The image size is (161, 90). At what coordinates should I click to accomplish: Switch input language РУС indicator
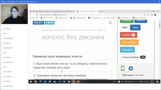coord(147,82)
